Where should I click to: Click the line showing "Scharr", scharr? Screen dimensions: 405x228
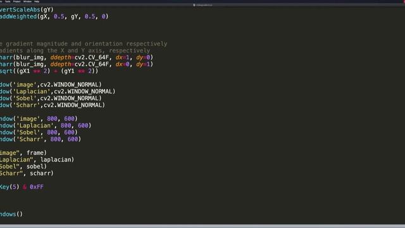coord(27,174)
